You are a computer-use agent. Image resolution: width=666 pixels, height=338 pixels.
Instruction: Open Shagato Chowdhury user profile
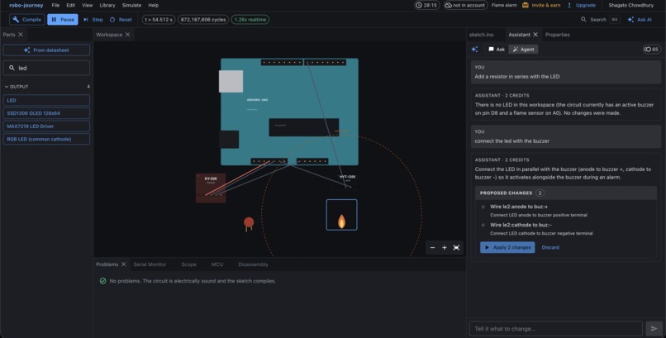point(630,5)
